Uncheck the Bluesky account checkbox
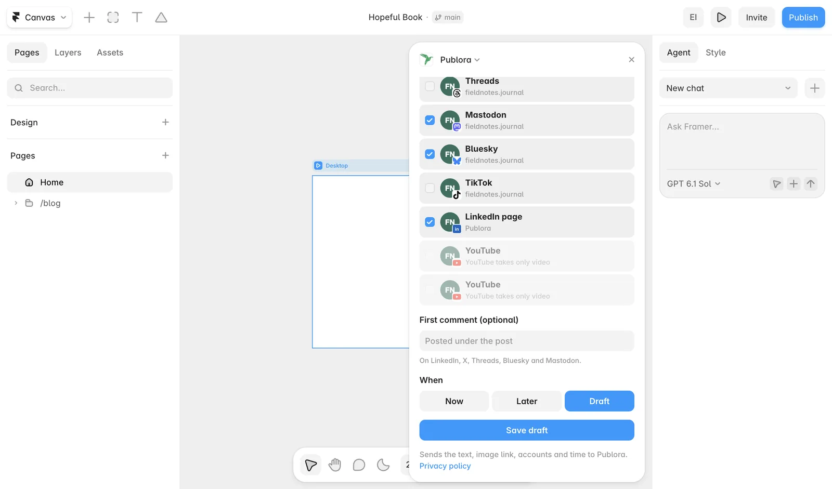The image size is (832, 489). pyautogui.click(x=430, y=154)
